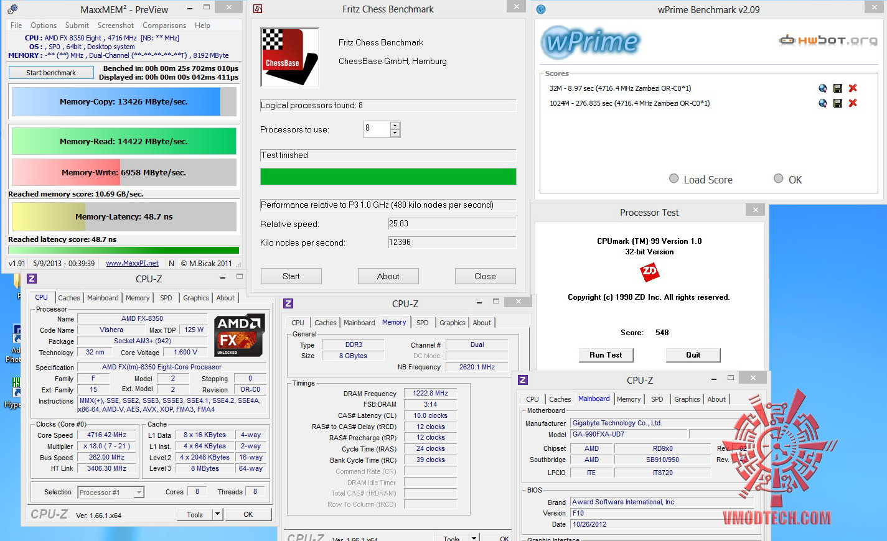Viewport: 887px width, 541px height.
Task: Click the globe icon for the 1024M score
Action: (823, 103)
